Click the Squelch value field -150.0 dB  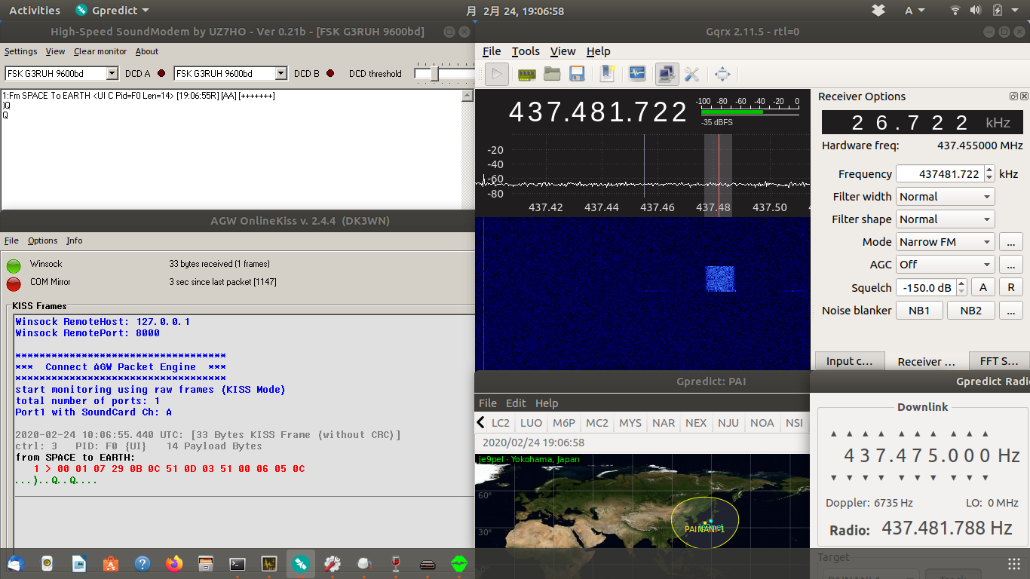926,287
